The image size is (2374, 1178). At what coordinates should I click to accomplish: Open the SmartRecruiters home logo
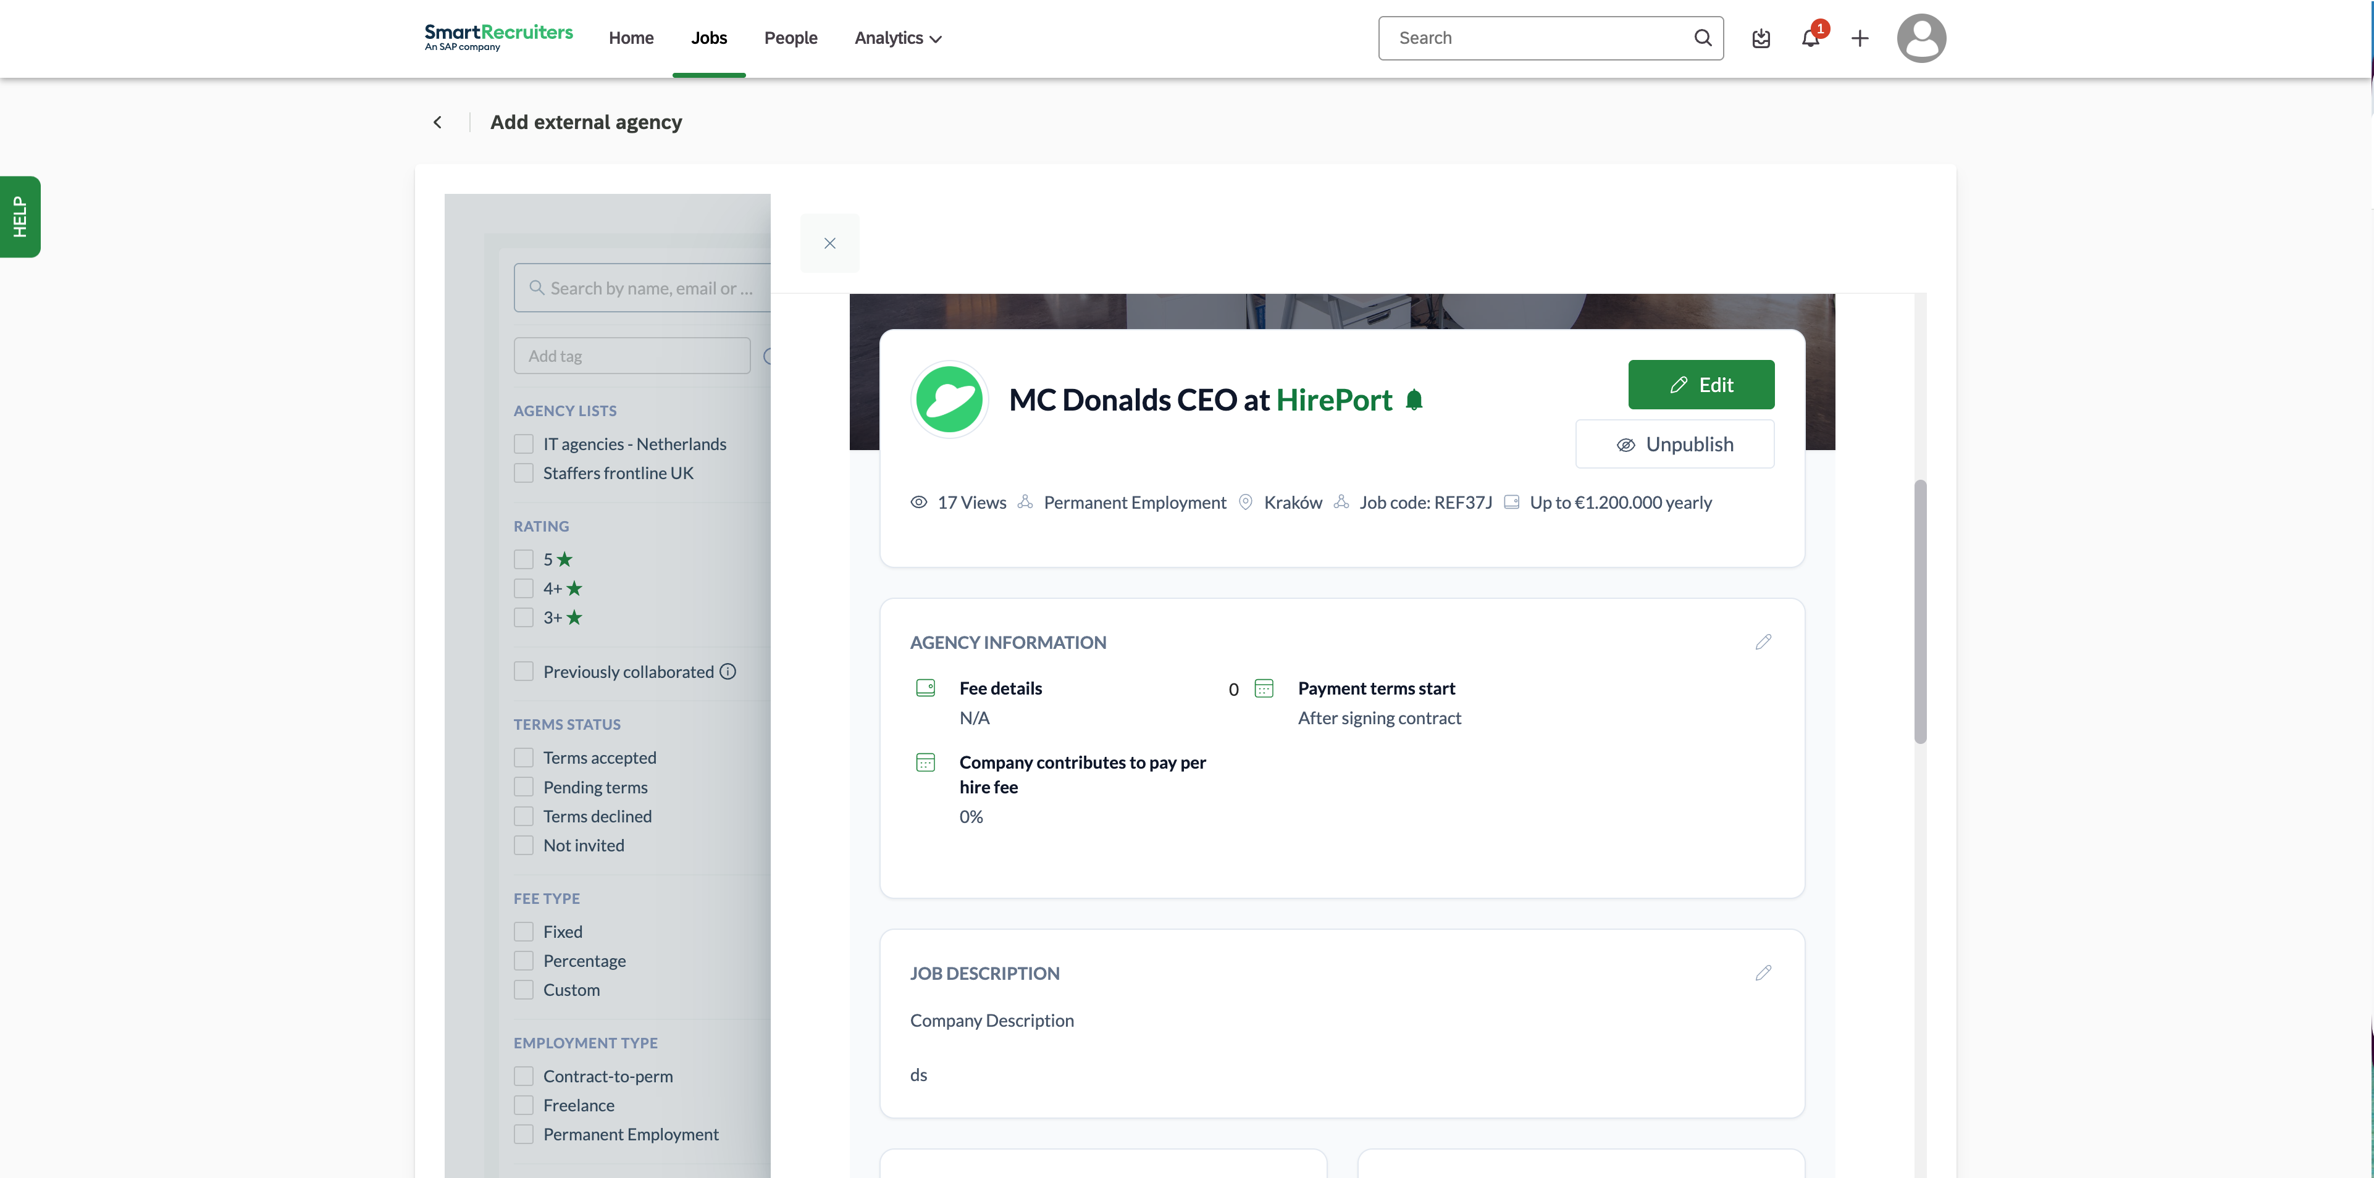pyautogui.click(x=498, y=37)
